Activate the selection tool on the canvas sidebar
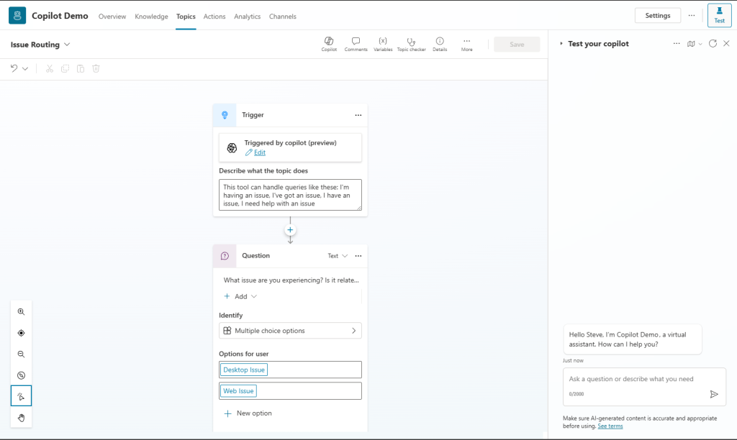The width and height of the screenshot is (737, 440). 21,395
